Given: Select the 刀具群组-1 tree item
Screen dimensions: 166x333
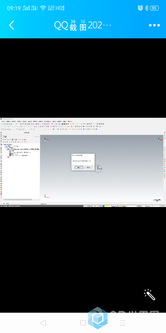Looking at the screenshot, I should point(11,148).
